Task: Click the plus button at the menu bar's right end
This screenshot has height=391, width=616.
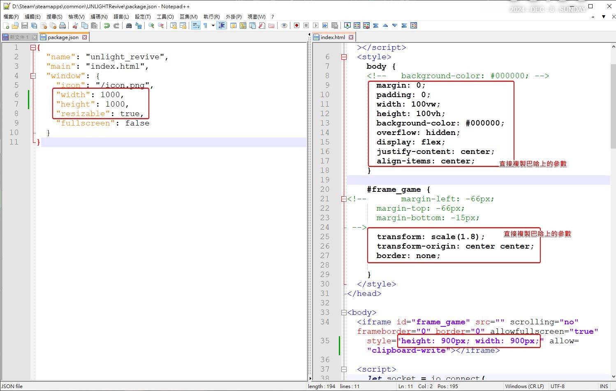Action: coord(593,17)
